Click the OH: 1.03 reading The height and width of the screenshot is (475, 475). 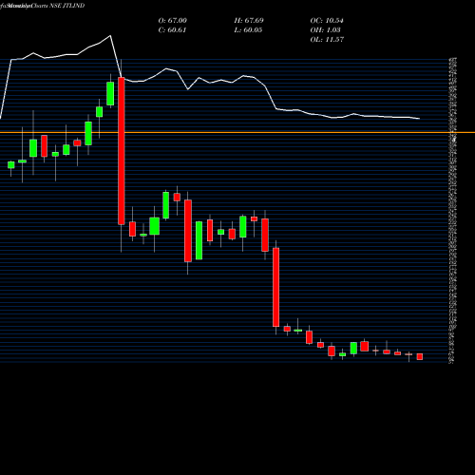point(325,30)
